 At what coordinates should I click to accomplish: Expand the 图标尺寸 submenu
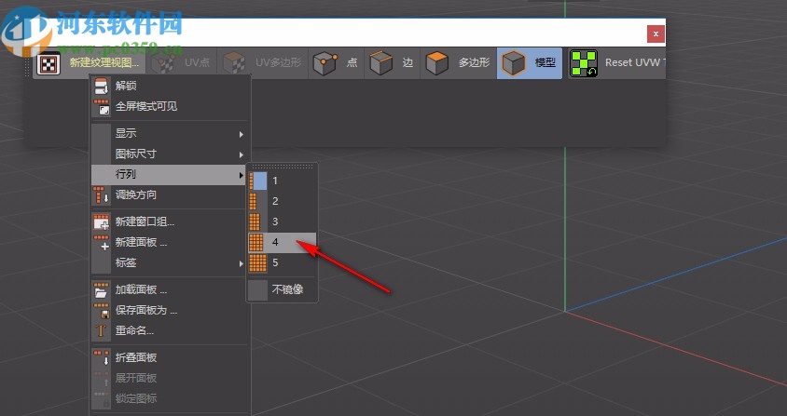coord(170,154)
